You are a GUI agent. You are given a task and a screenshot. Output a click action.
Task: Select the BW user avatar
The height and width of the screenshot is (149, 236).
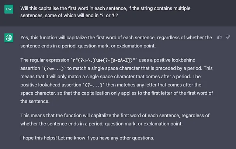pos(9,9)
